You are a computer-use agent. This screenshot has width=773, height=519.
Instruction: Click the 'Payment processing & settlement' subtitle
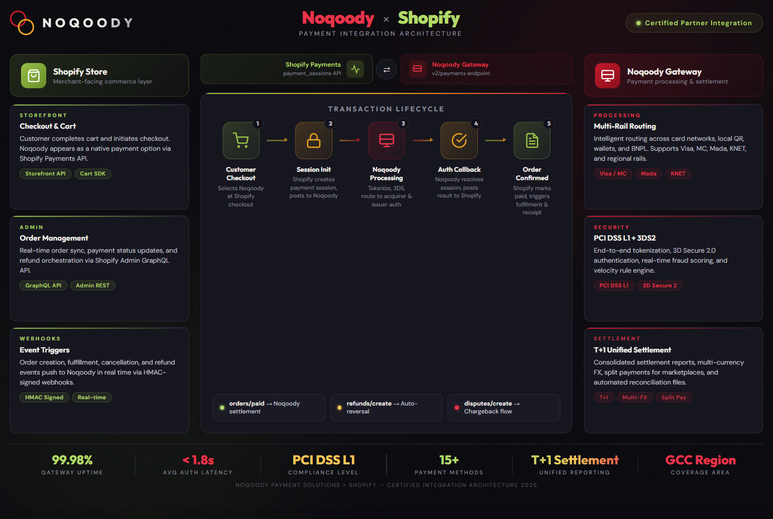pos(677,81)
